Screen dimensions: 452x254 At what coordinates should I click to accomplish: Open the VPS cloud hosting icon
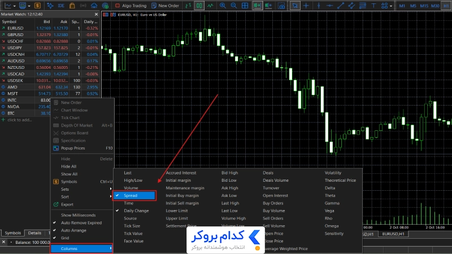click(94, 6)
